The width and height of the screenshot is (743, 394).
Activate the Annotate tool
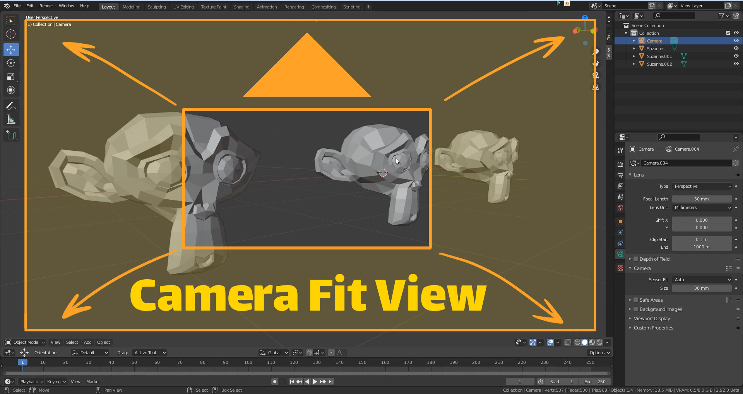click(11, 105)
